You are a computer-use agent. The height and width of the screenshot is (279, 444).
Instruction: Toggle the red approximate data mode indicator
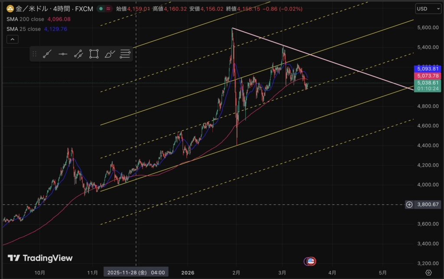(108, 8)
